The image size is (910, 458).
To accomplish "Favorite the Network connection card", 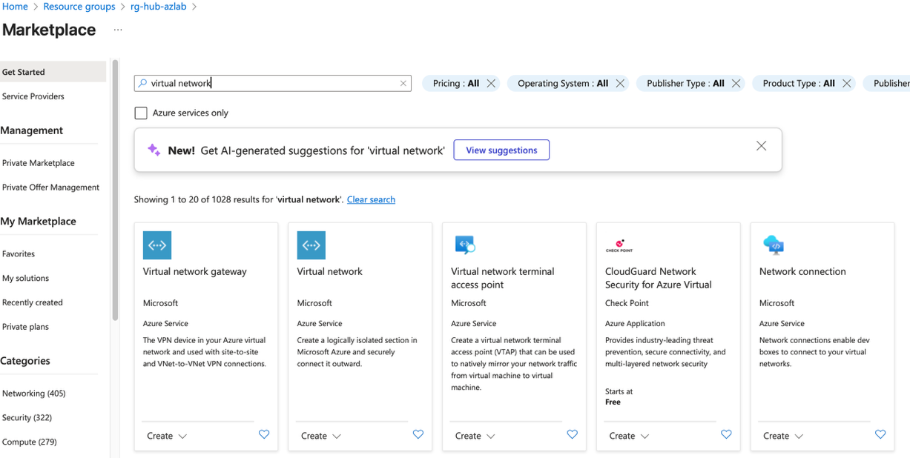I will [880, 435].
